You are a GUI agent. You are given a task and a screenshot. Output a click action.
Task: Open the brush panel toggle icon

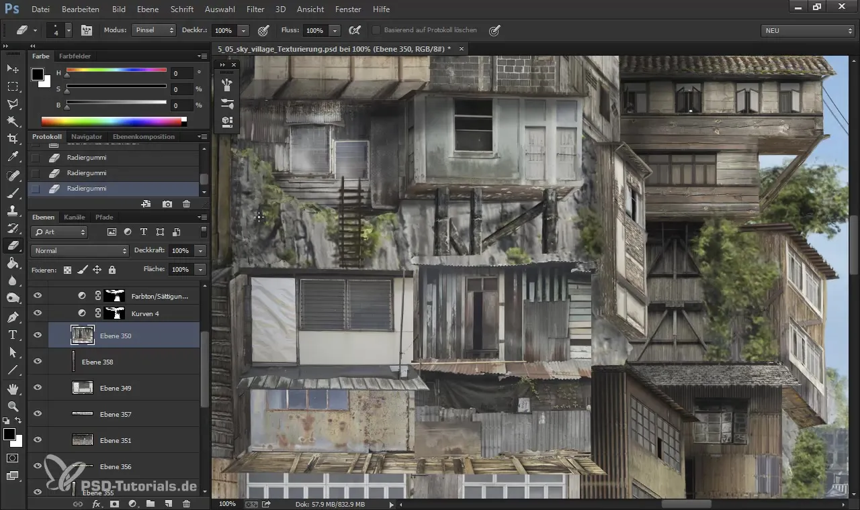click(87, 30)
